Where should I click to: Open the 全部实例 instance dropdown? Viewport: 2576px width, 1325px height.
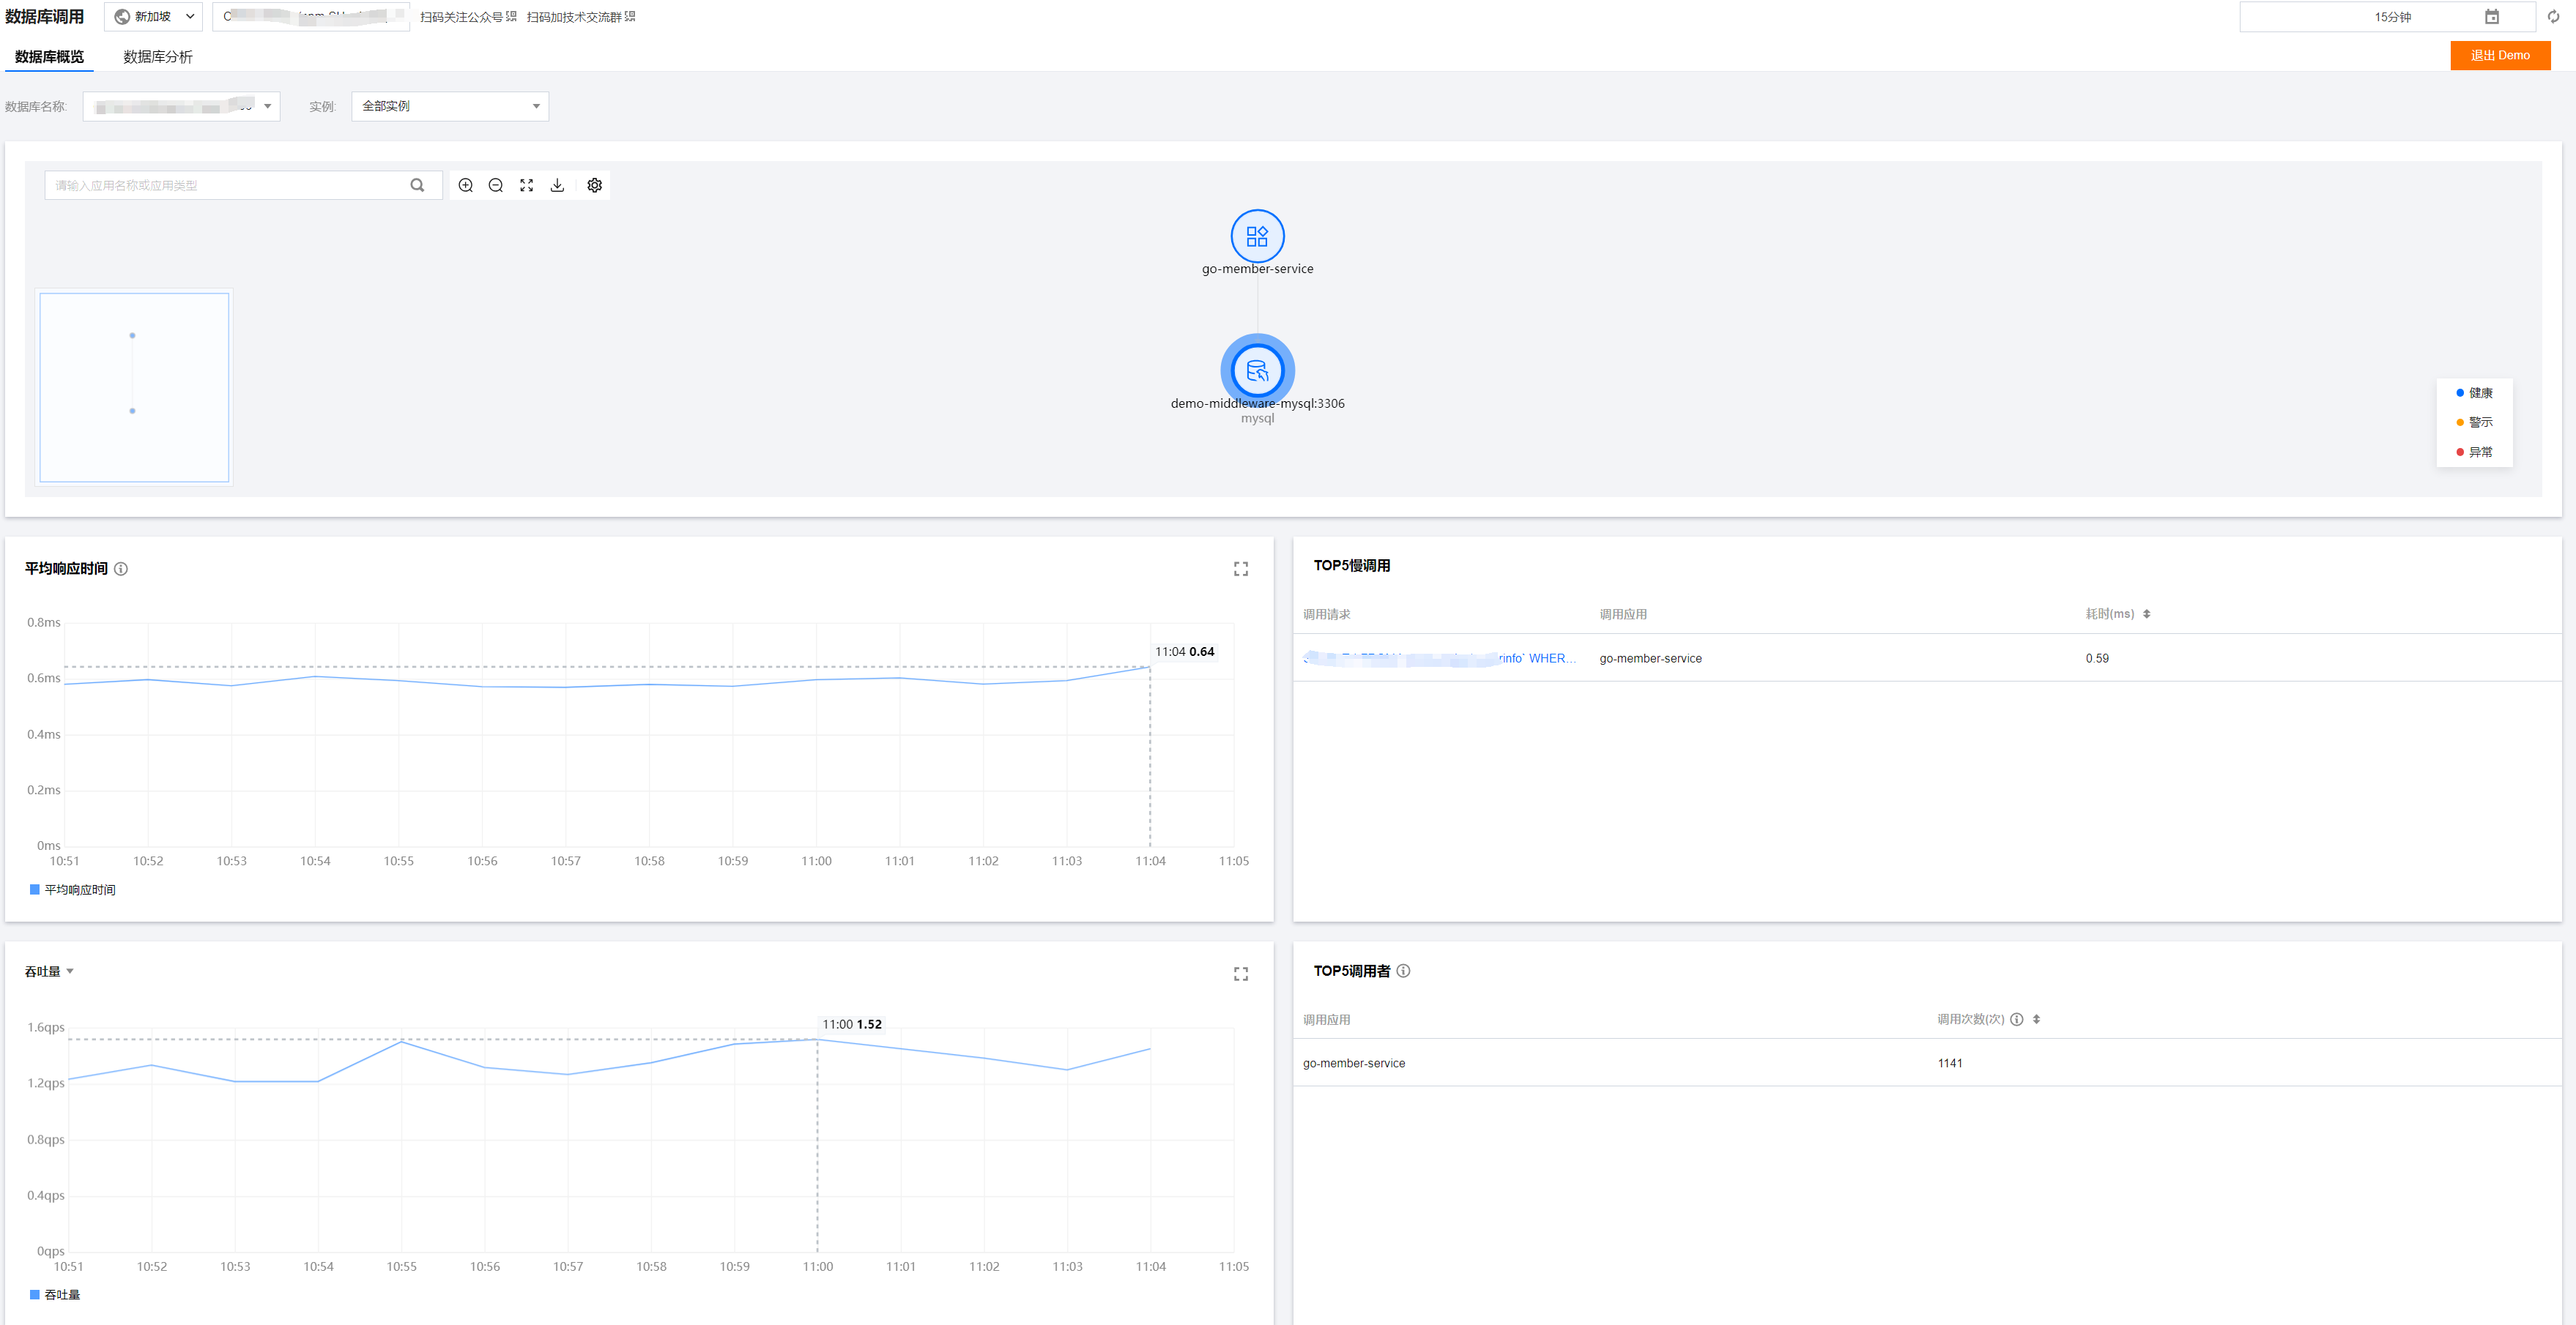tap(450, 106)
